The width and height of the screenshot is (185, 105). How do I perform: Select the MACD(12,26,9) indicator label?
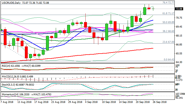[8, 76]
